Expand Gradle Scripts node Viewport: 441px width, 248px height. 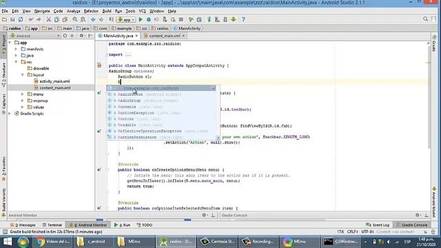click(10, 114)
